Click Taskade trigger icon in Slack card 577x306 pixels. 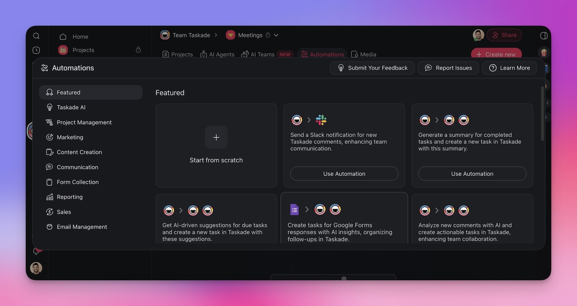pos(297,120)
